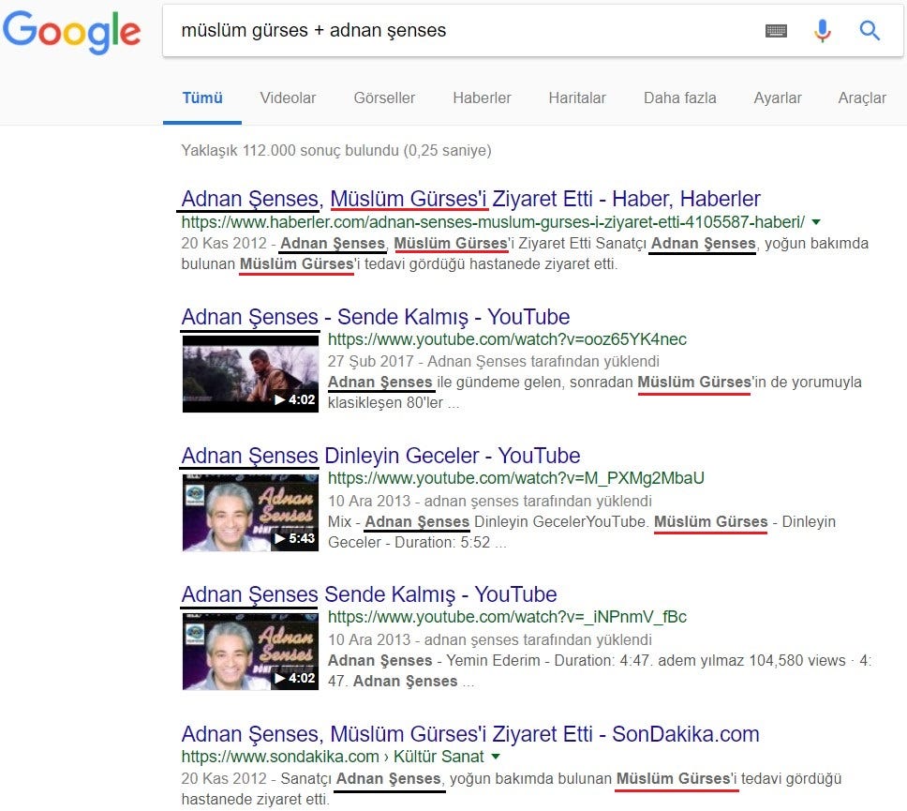The image size is (907, 811).
Task: Click the 4:02 video thumbnail of man outdoors
Action: [x=250, y=373]
